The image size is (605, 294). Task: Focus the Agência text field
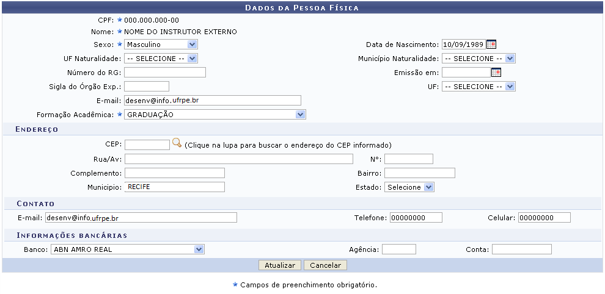[x=398, y=249]
